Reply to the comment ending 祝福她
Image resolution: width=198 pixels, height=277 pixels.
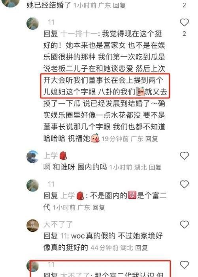pos(151,139)
